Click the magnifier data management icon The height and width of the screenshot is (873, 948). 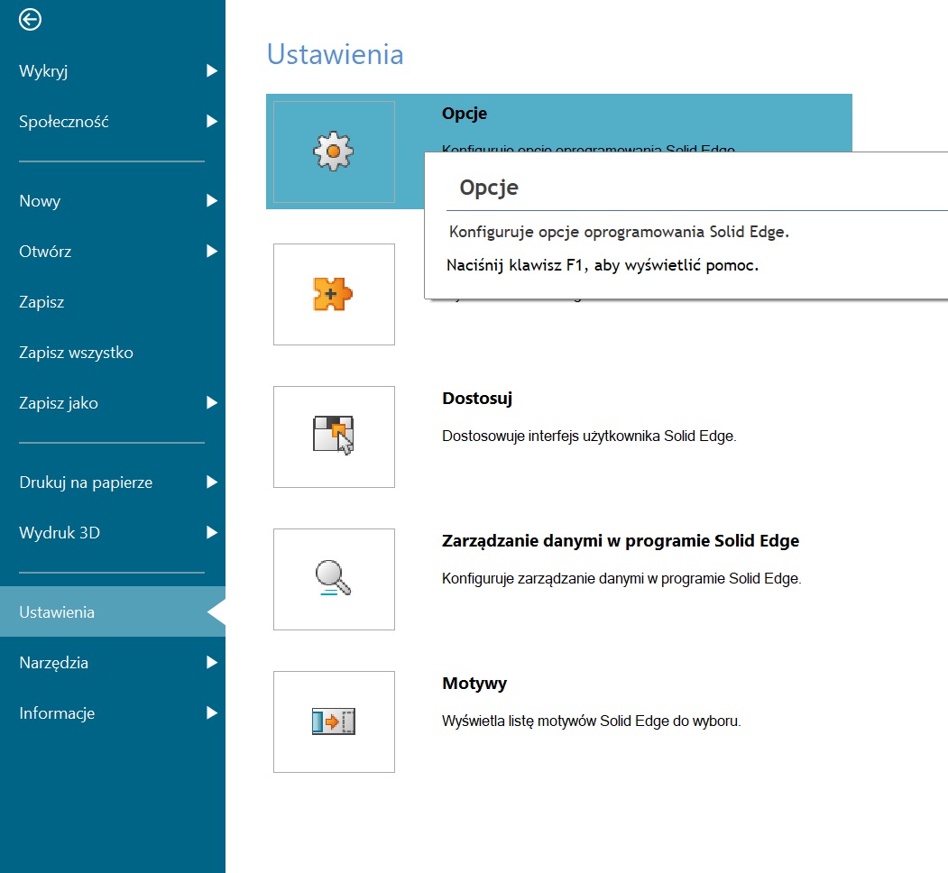click(x=334, y=579)
